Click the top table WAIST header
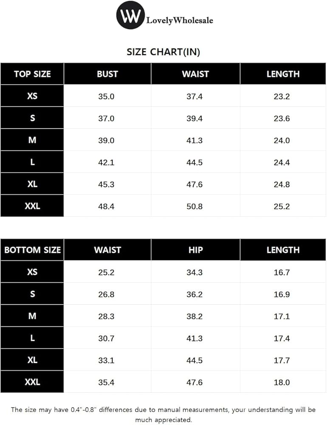Image resolution: width=327 pixels, height=425 pixels. [x=195, y=74]
